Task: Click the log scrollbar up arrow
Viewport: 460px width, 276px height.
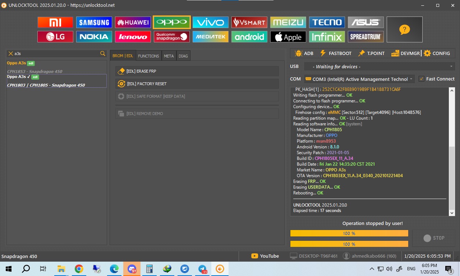Action: pos(452,91)
